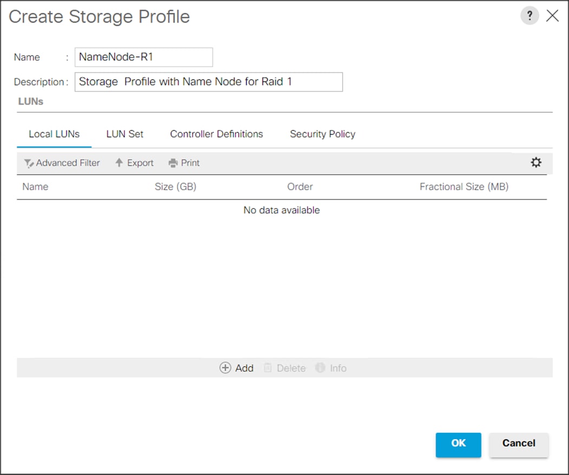Viewport: 569px width, 475px height.
Task: Sort by the Name column header
Action: click(35, 187)
